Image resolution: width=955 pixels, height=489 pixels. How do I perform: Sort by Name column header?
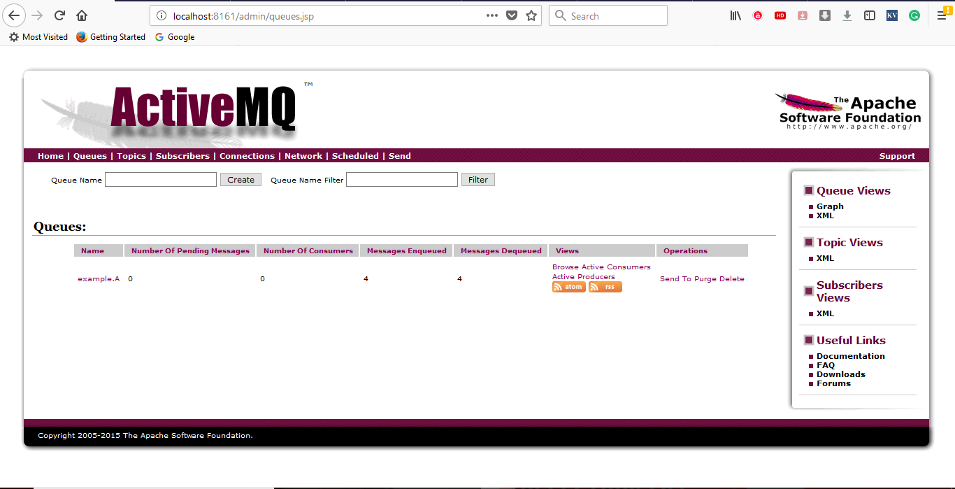click(92, 250)
